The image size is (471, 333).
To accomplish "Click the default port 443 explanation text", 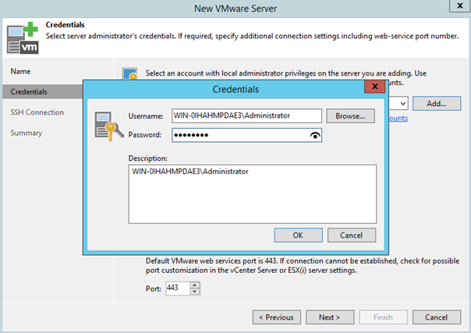I will pos(303,265).
